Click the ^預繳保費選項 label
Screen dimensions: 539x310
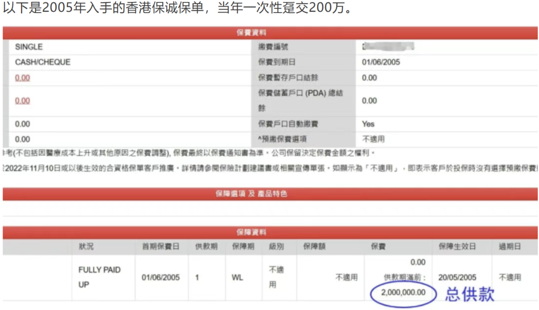click(x=282, y=139)
